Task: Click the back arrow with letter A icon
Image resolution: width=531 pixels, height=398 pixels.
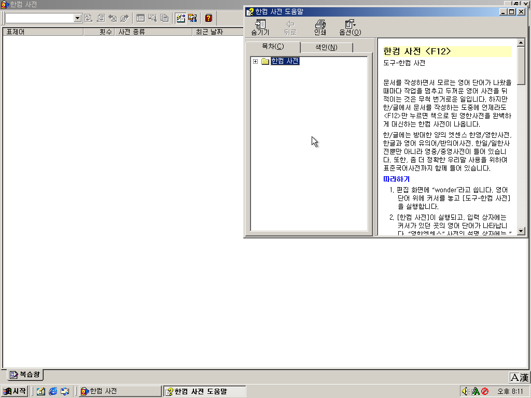Action: (113, 18)
